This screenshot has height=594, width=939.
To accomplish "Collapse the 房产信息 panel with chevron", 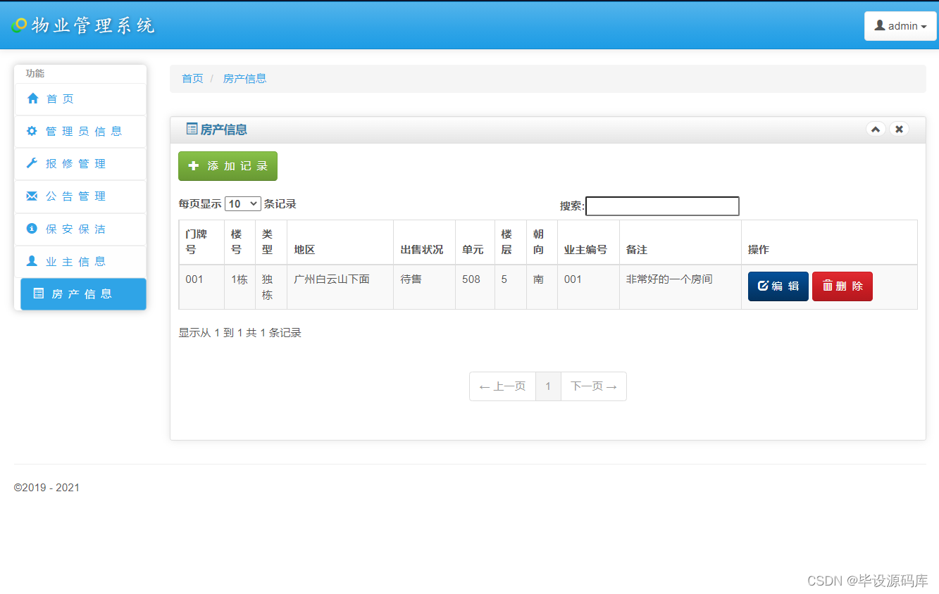I will pyautogui.click(x=876, y=129).
